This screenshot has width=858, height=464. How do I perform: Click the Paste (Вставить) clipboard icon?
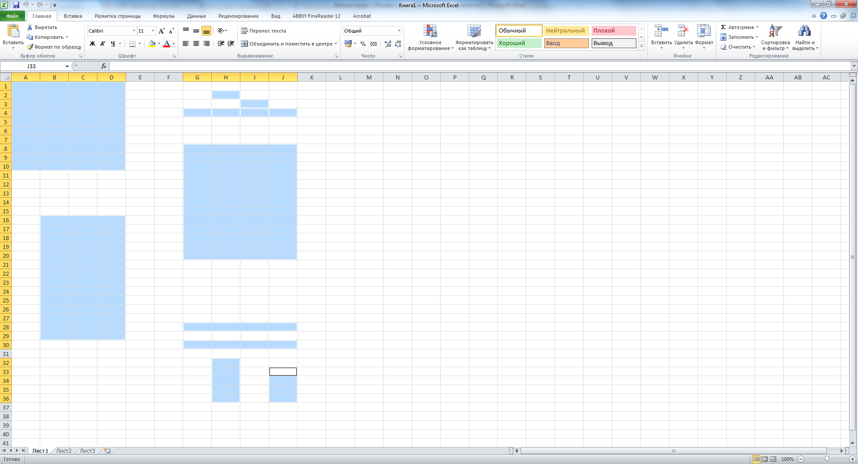13,30
